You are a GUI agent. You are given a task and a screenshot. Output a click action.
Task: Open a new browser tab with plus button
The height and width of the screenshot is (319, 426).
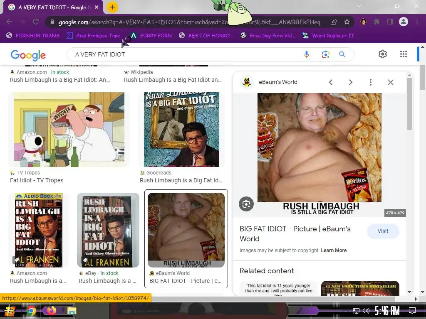click(112, 7)
